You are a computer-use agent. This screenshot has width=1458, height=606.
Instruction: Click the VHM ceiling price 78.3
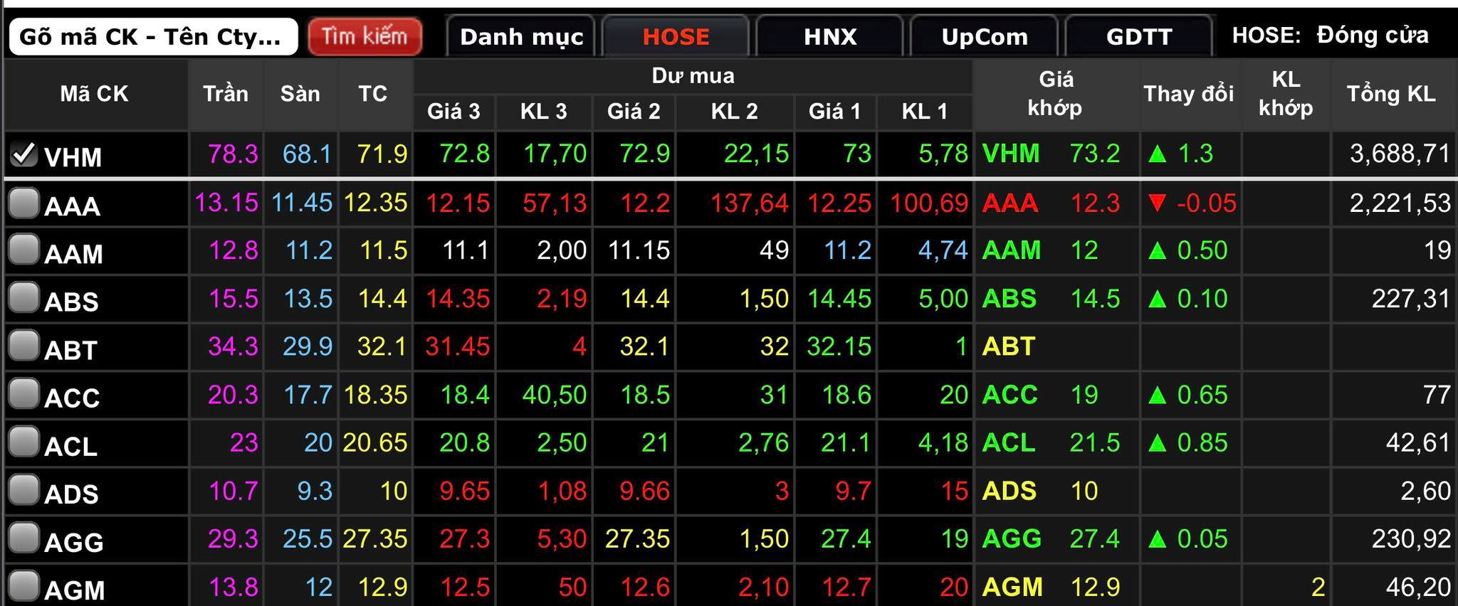(x=233, y=154)
